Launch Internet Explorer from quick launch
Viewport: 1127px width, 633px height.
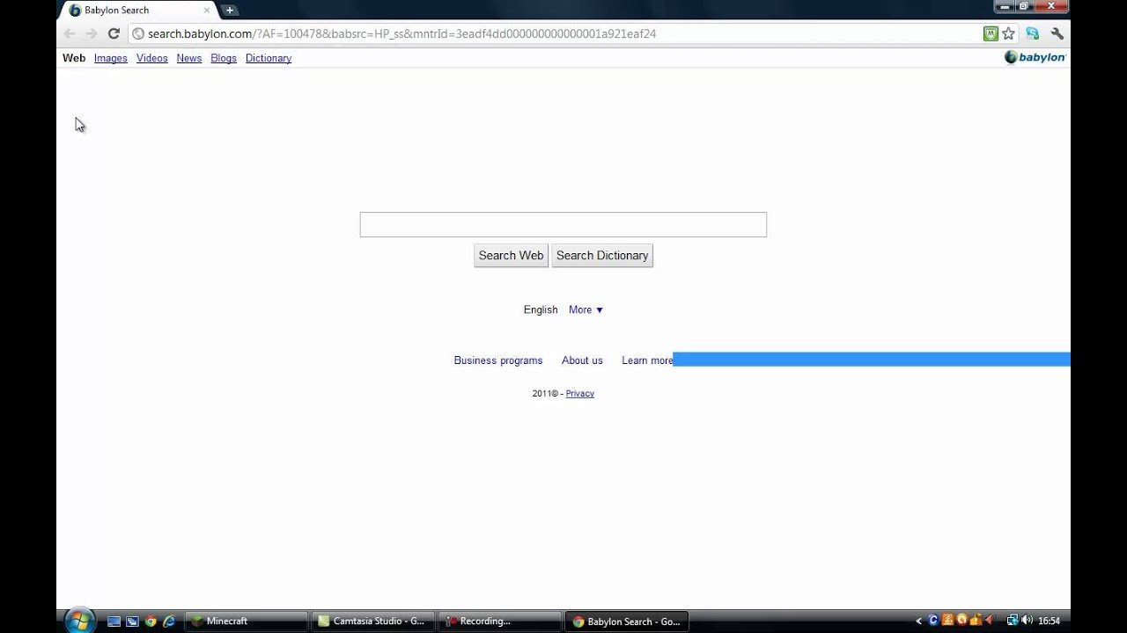coord(169,622)
